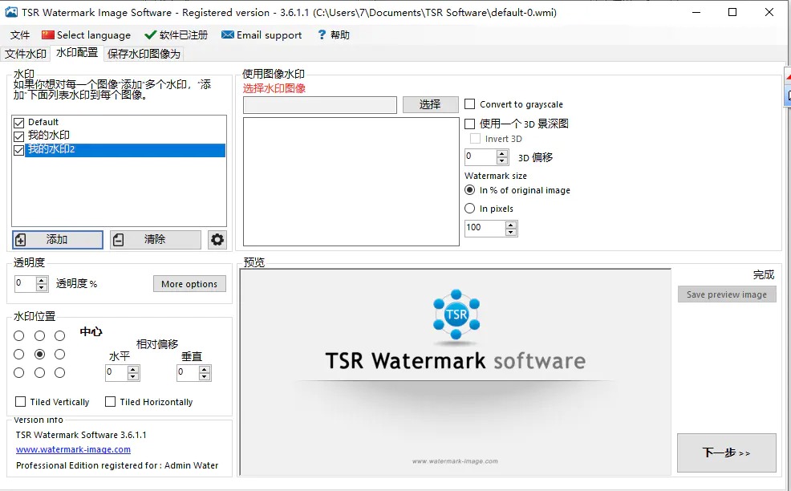The width and height of the screenshot is (791, 491).
Task: Increase the watermark size value stepper
Action: click(512, 225)
